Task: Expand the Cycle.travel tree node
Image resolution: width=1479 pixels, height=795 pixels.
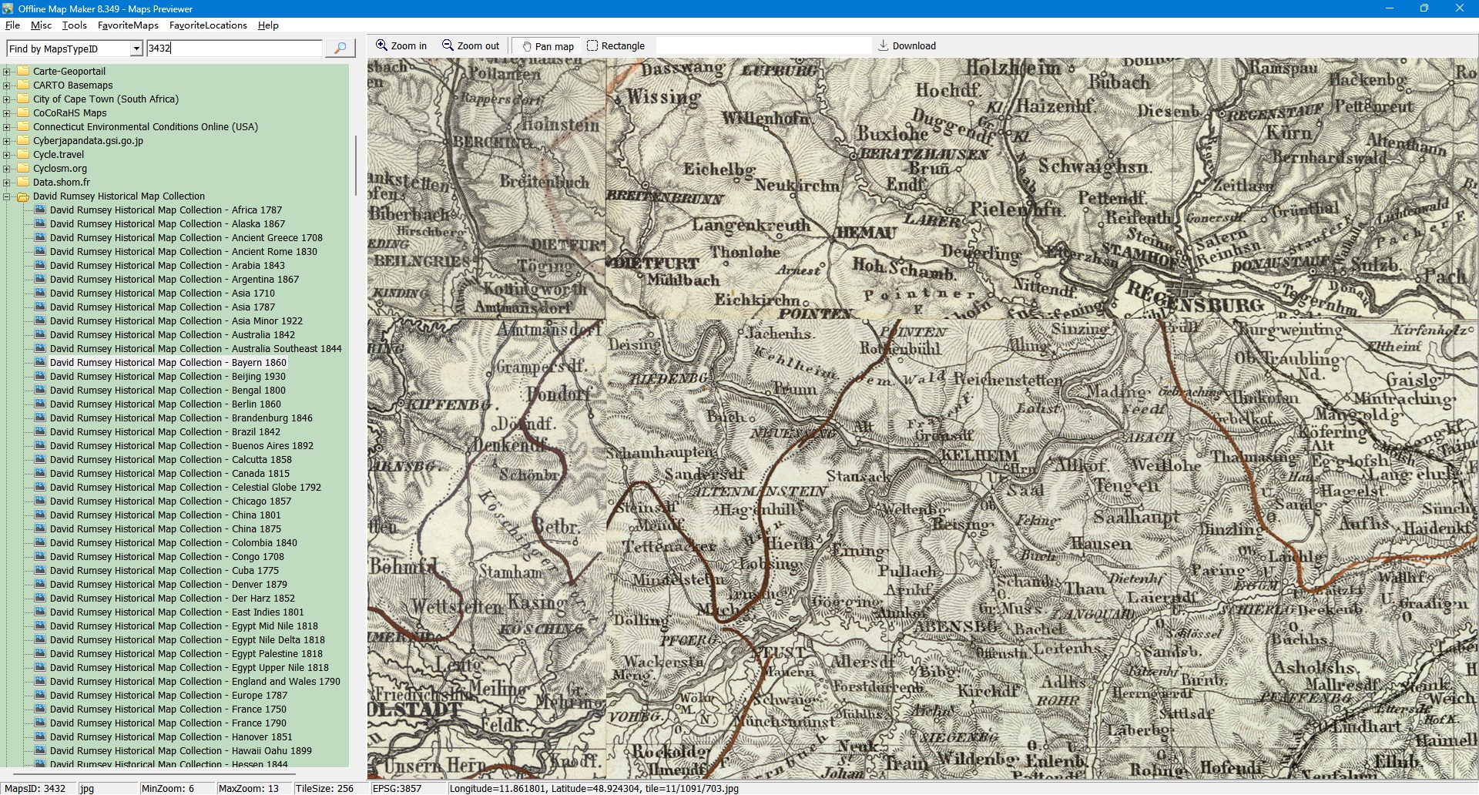Action: (x=7, y=155)
